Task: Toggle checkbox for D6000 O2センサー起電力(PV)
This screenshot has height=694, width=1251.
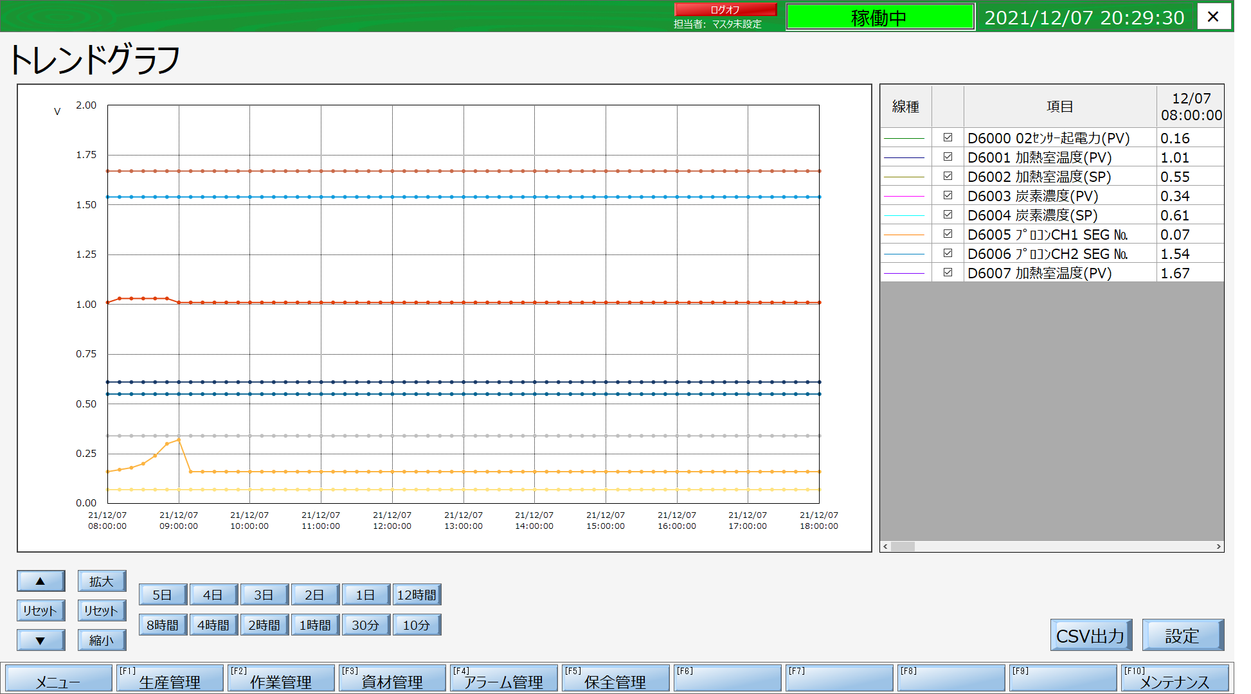Action: click(x=948, y=138)
